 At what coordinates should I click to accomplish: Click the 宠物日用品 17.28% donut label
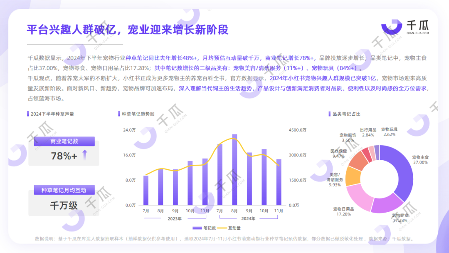344,211
